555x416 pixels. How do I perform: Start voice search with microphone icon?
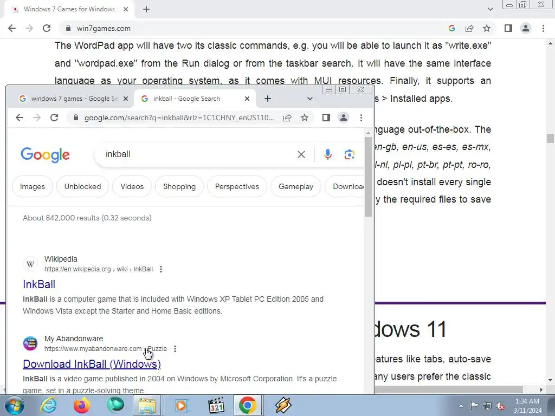click(328, 154)
